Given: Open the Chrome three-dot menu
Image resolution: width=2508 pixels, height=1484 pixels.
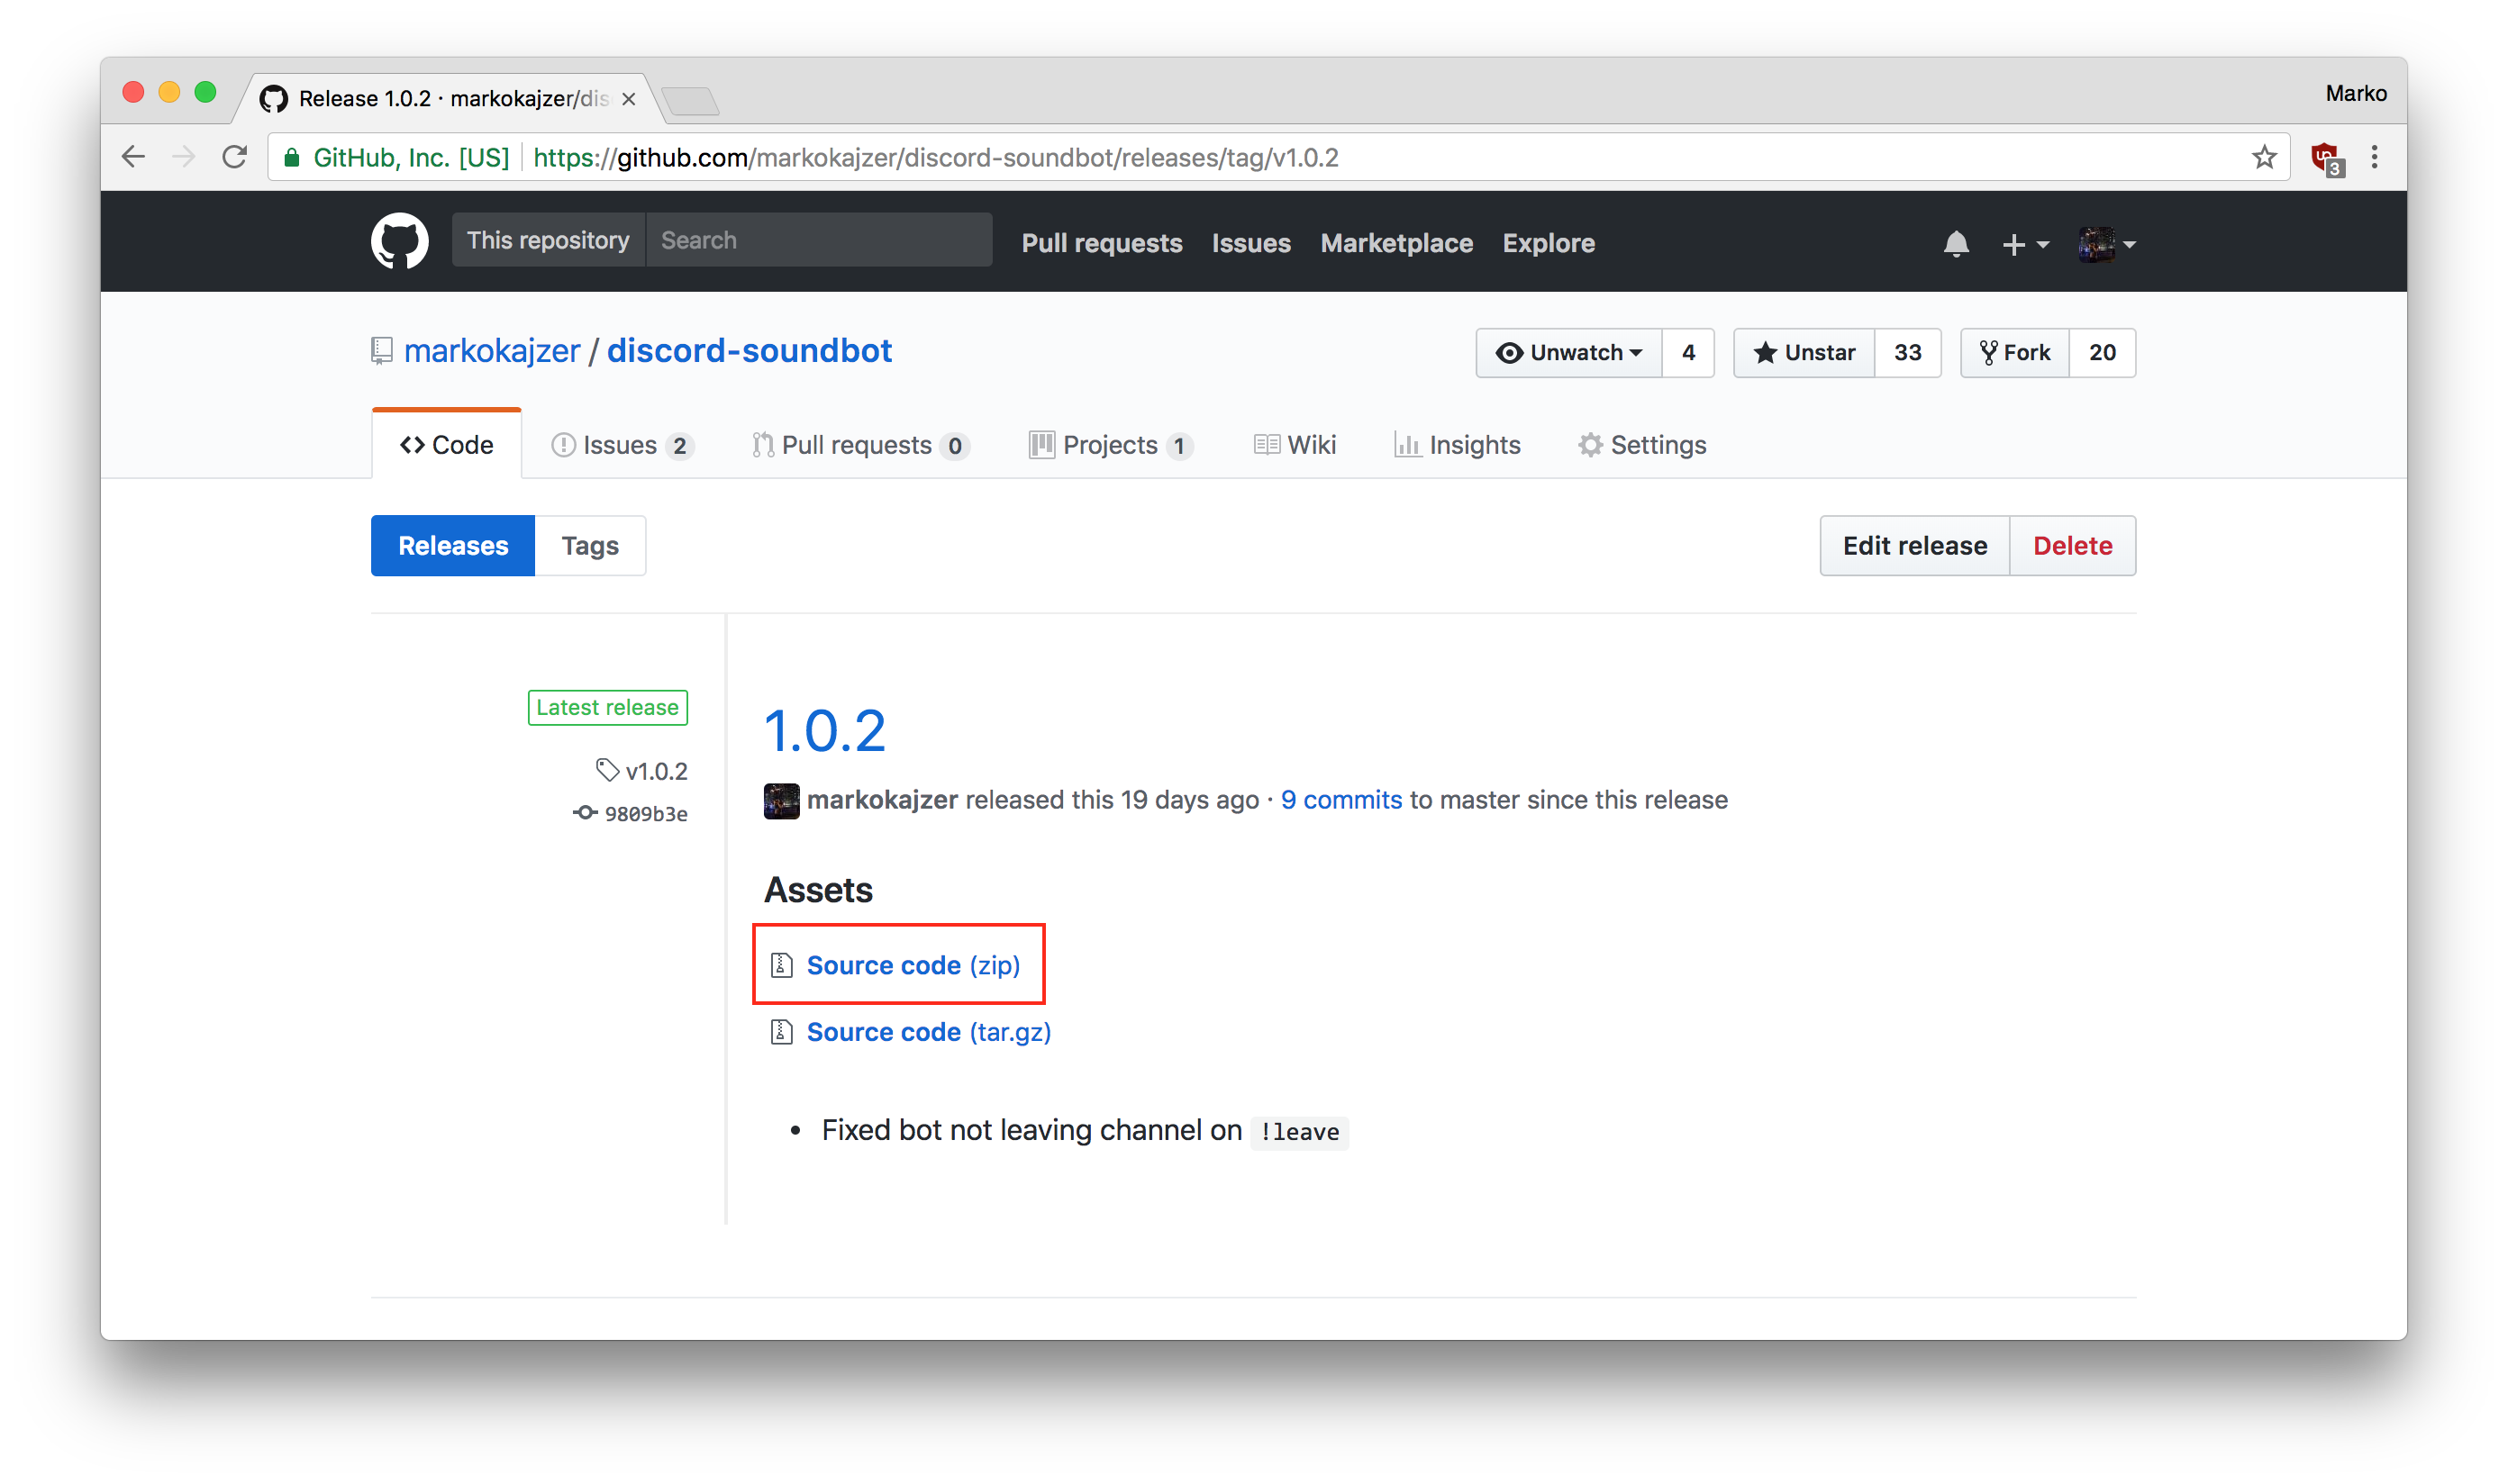Looking at the screenshot, I should pyautogui.click(x=2374, y=157).
